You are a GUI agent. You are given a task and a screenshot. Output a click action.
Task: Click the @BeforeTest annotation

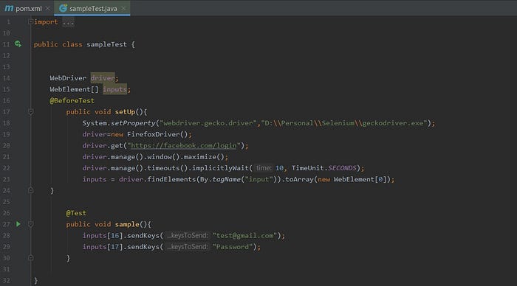pyautogui.click(x=72, y=100)
